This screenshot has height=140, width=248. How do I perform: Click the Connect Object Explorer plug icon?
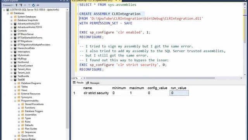(16, 5)
